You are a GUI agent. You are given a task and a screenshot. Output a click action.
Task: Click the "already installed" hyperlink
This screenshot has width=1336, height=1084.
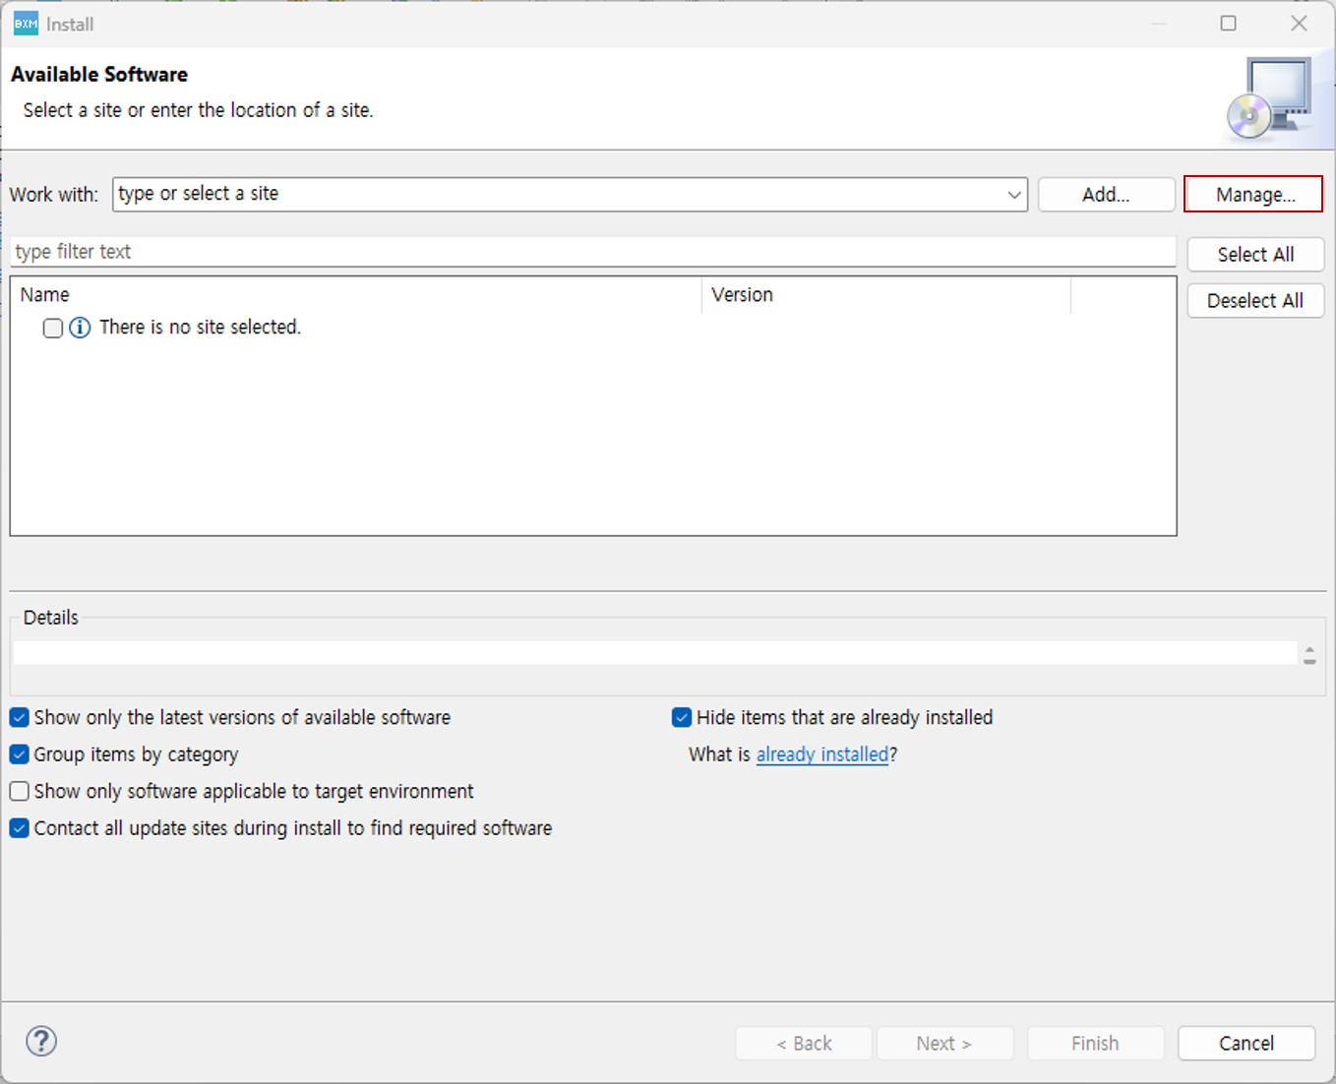click(822, 753)
